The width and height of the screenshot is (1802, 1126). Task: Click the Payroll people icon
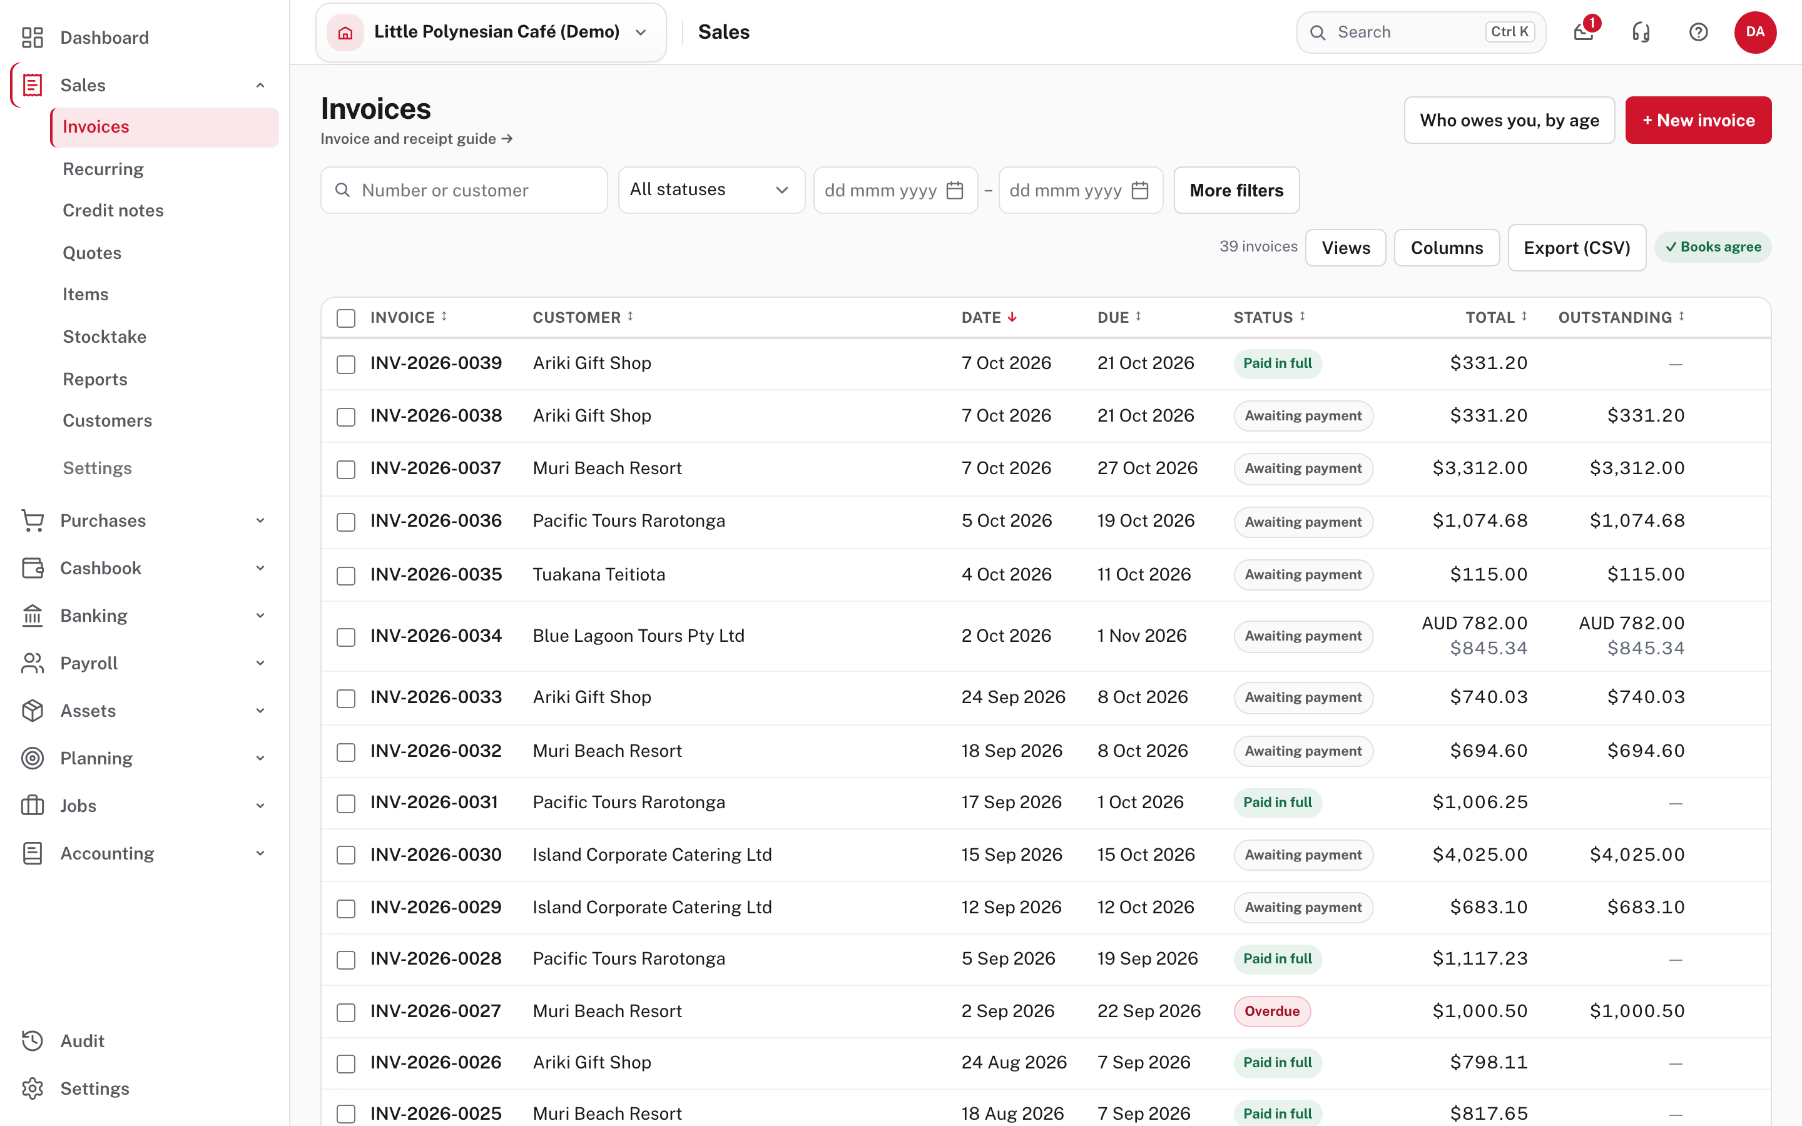click(x=32, y=663)
